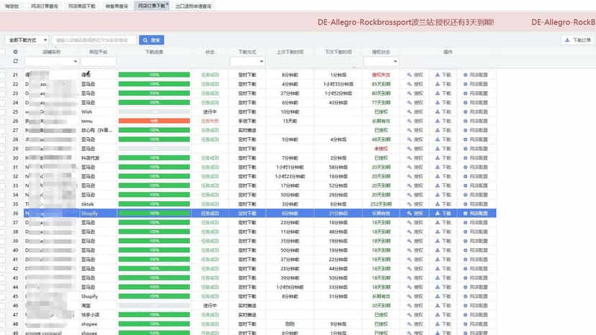
Task: Open 网店配置 for row 32
Action: [476, 177]
